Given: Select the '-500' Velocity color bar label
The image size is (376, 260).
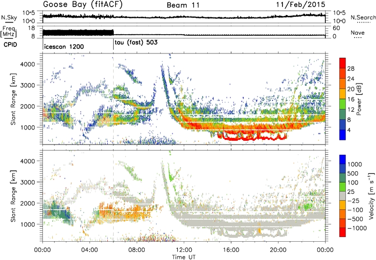Looking at the screenshot, I should click(x=355, y=219).
